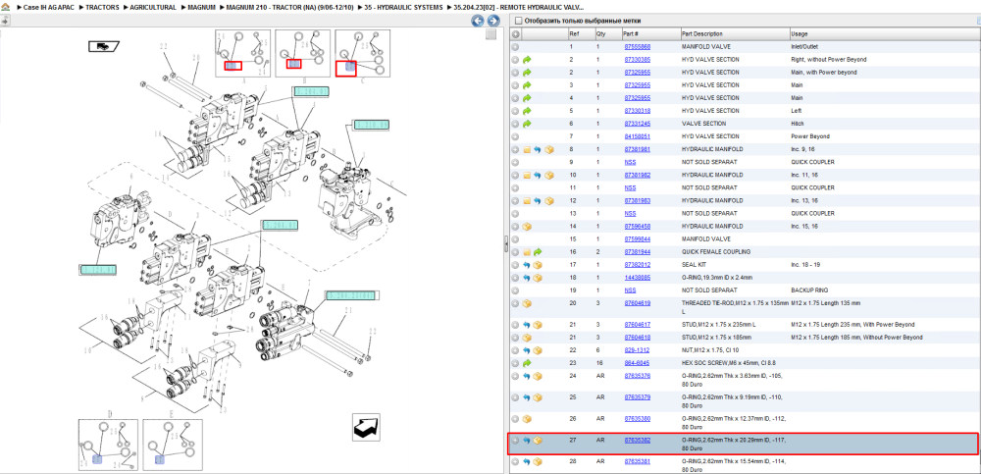Click package icon on row 829-1312
This screenshot has width=981, height=474.
(538, 350)
